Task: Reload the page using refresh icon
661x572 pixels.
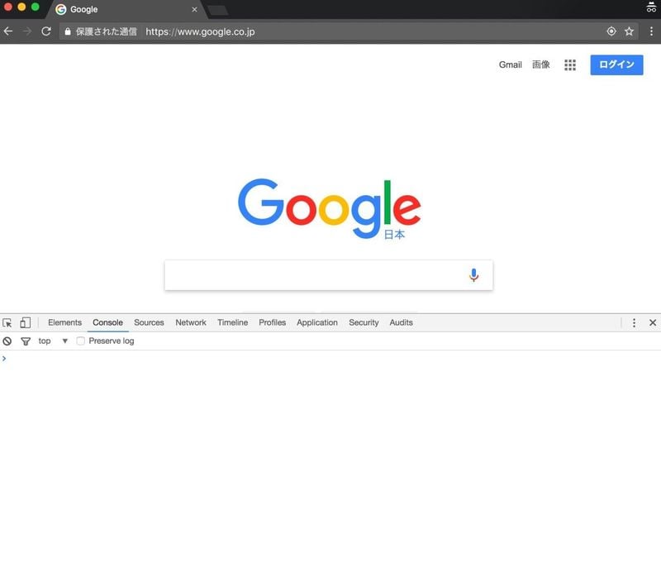Action: tap(46, 31)
